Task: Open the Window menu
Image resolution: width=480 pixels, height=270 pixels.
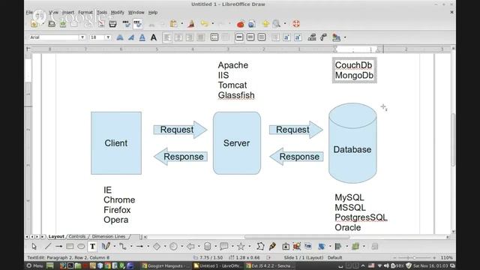Action: [136, 13]
